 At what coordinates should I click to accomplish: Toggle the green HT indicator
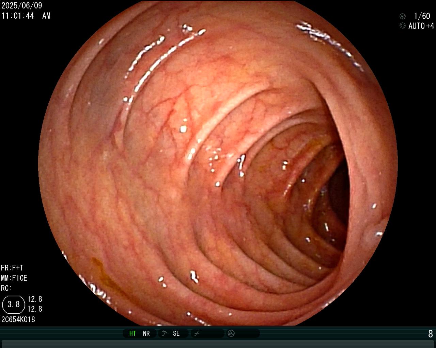(133, 333)
